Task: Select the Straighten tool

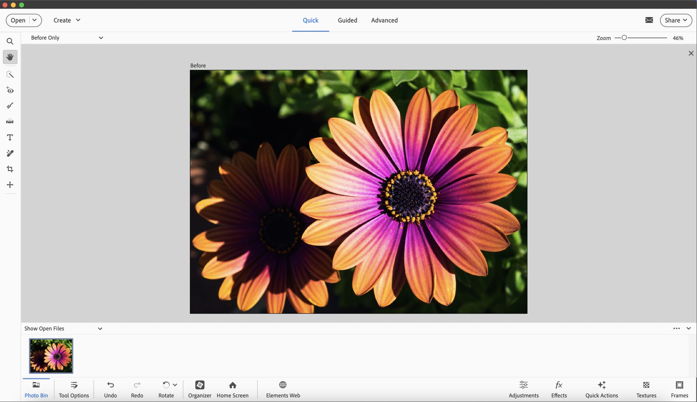Action: click(10, 121)
